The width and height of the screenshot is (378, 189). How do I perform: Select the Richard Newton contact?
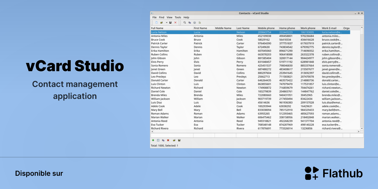click(x=250, y=88)
